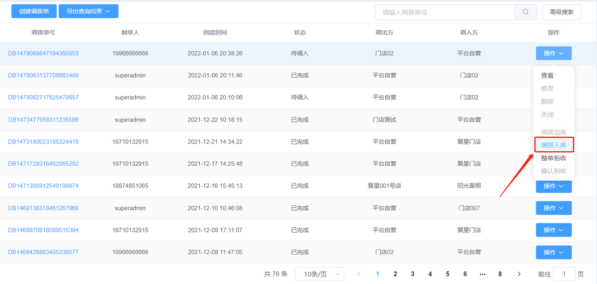
Task: Open transfer order DB1468870818099515394
Action: pos(43,230)
